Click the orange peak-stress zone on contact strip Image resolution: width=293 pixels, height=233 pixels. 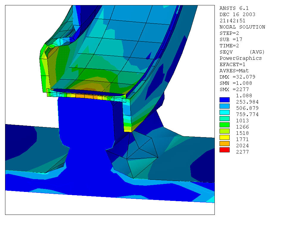pos(87,96)
